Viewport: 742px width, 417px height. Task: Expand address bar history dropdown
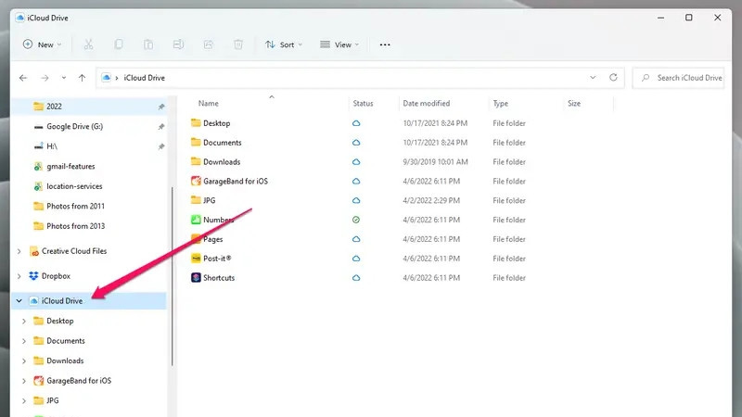tap(593, 77)
